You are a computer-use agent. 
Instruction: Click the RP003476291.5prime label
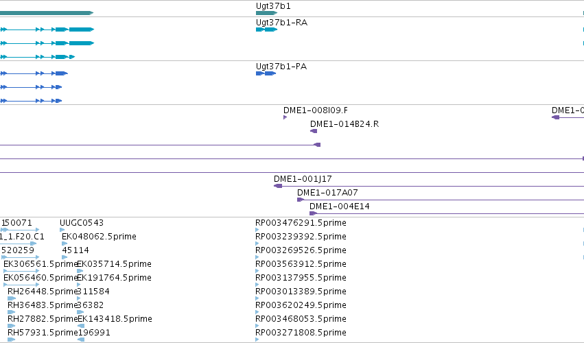(x=301, y=223)
